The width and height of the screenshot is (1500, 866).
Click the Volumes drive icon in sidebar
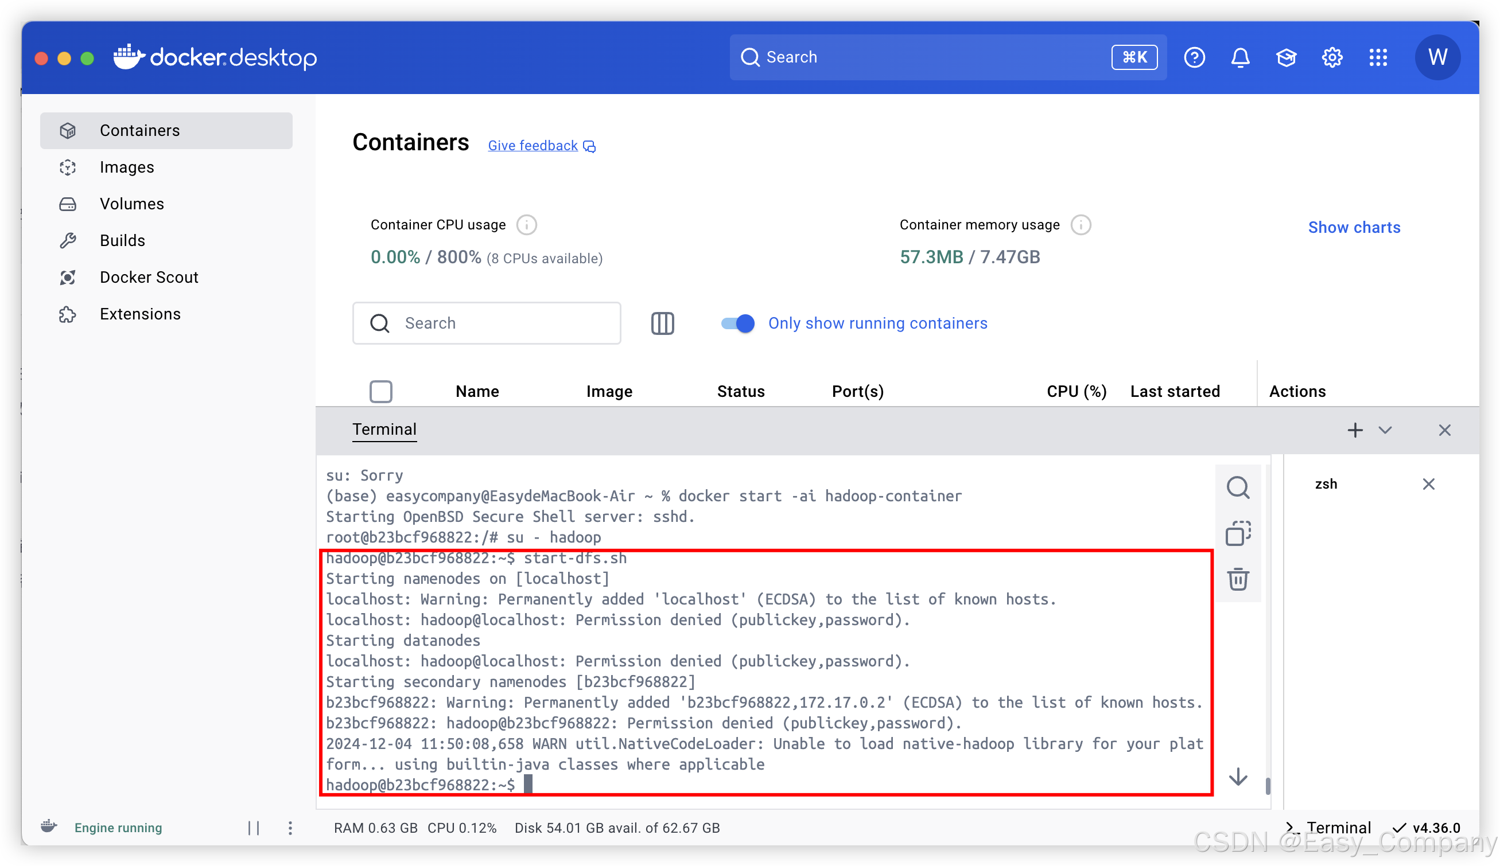click(x=68, y=204)
